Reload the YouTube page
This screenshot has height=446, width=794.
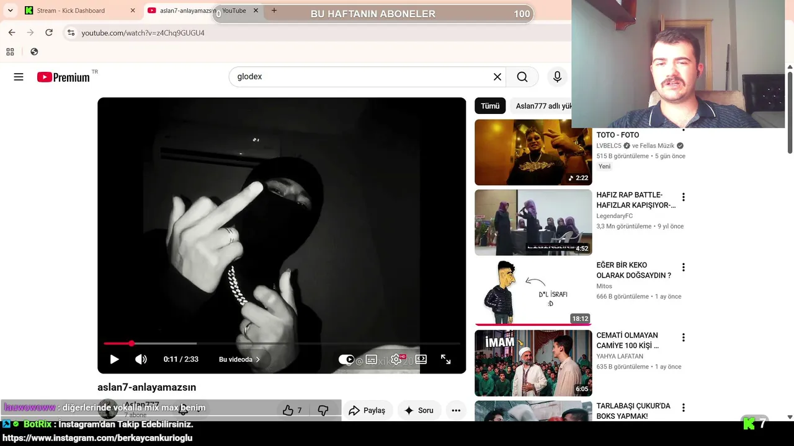click(x=49, y=32)
